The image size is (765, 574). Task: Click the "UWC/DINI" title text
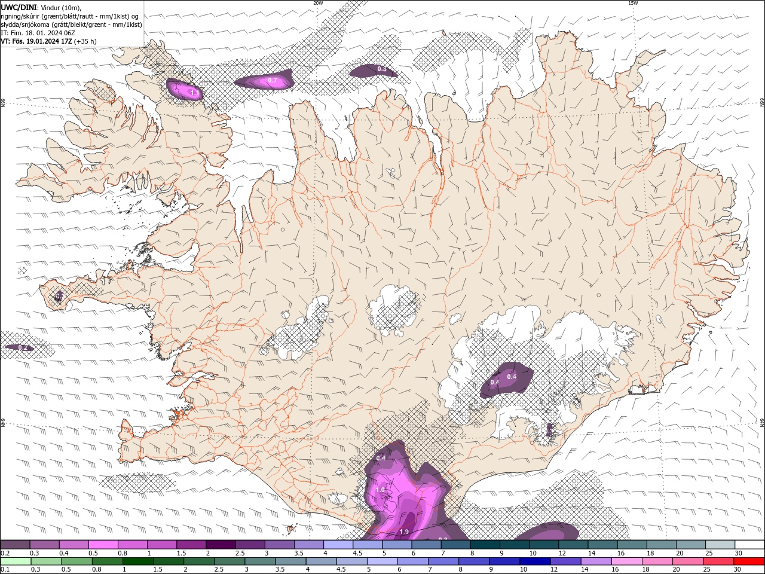pyautogui.click(x=19, y=7)
